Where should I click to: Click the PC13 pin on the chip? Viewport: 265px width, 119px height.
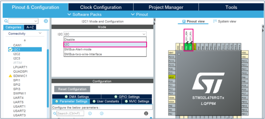click(x=172, y=57)
